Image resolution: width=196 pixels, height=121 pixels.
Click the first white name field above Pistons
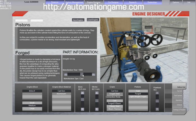[x=22, y=20]
